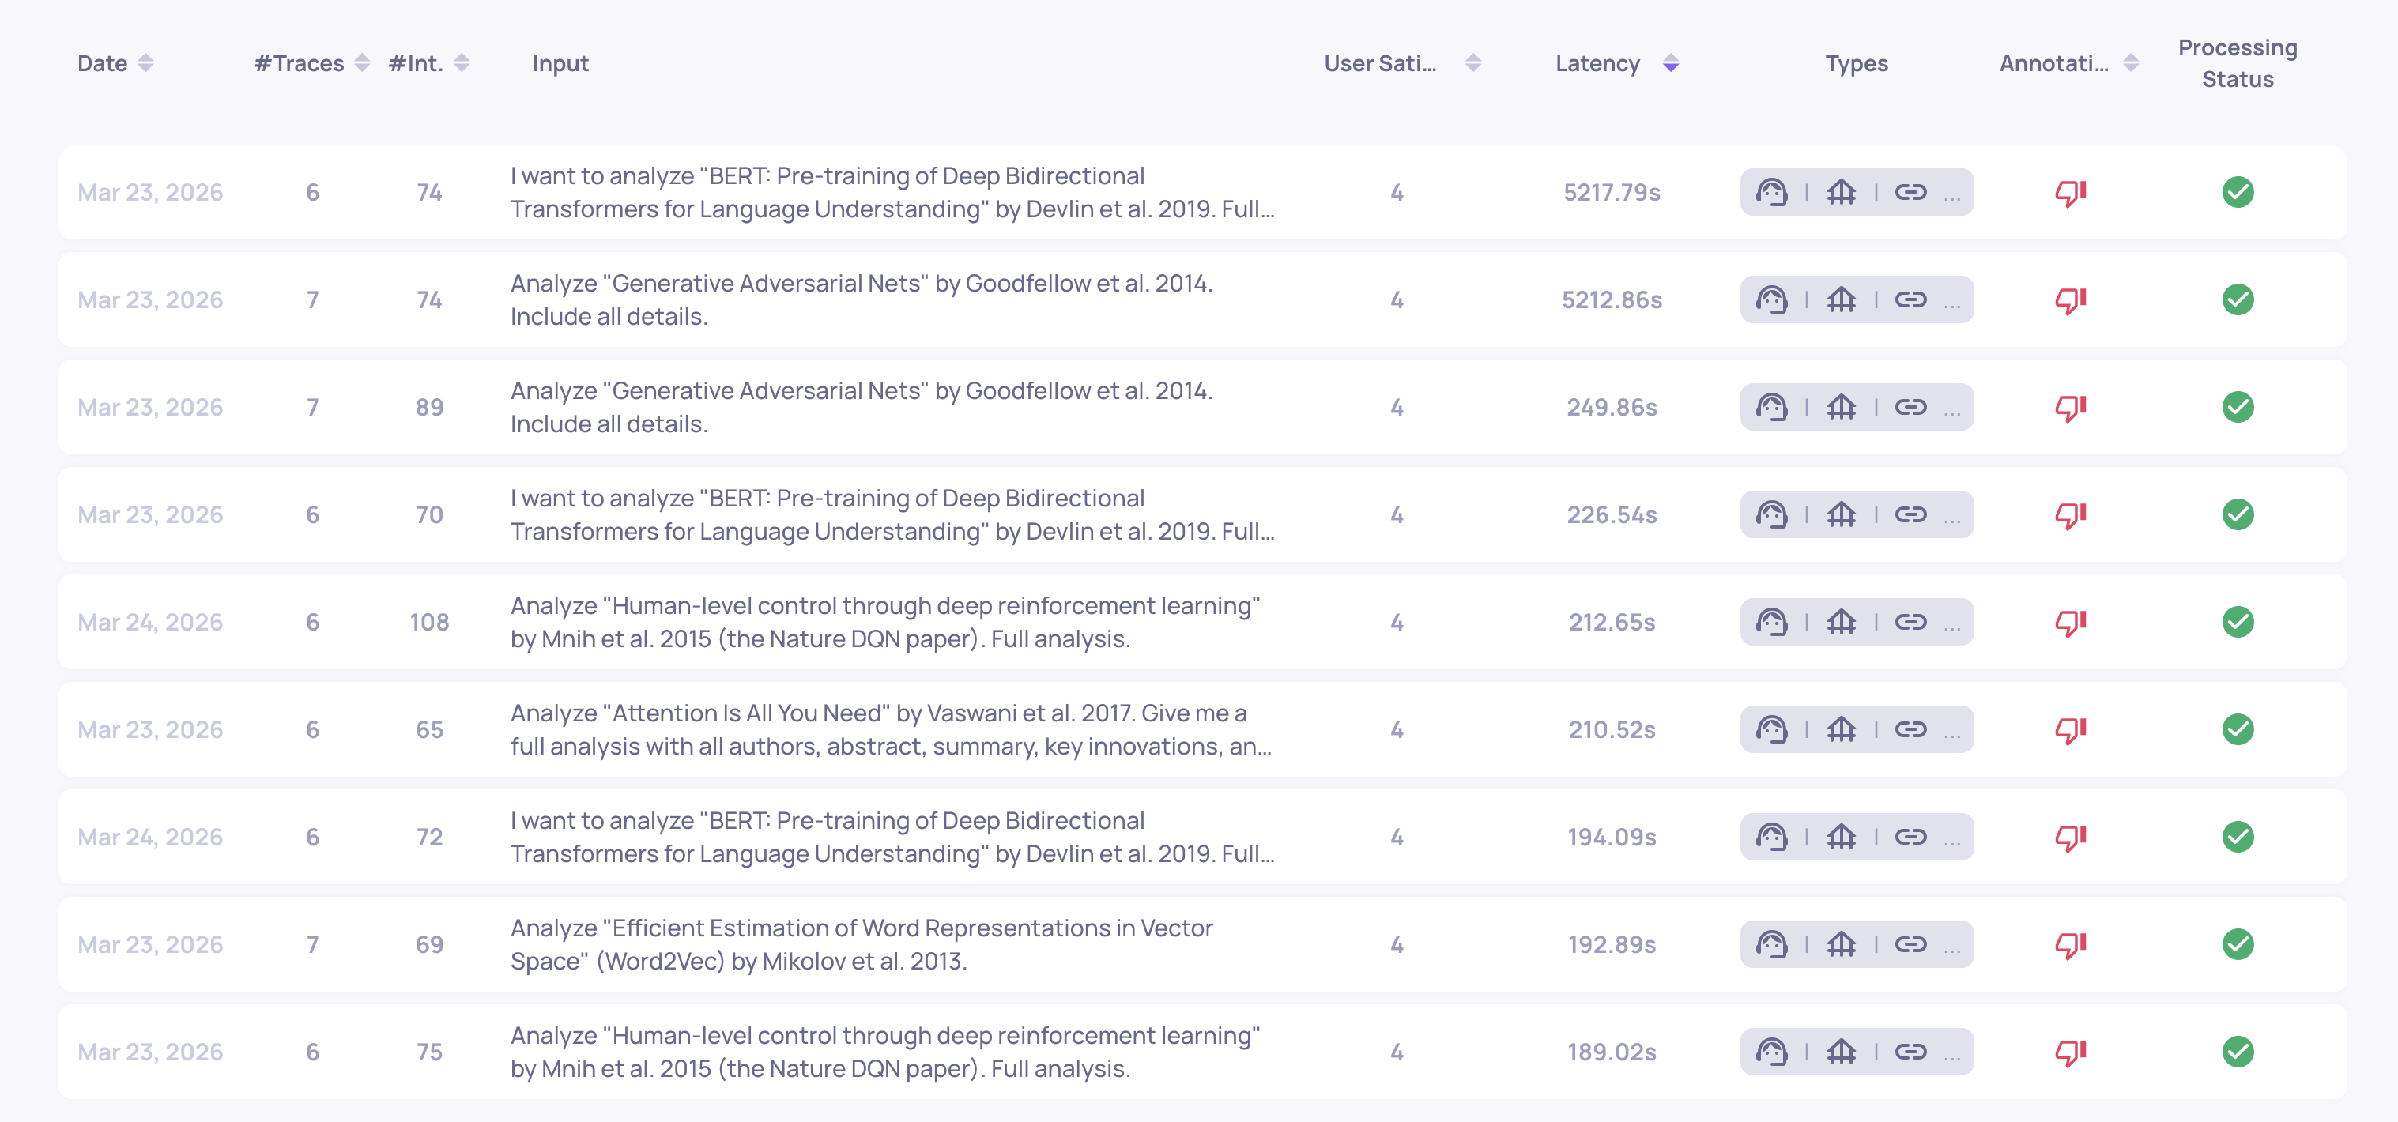
Task: Sort by #Traces column arrows
Action: (362, 63)
